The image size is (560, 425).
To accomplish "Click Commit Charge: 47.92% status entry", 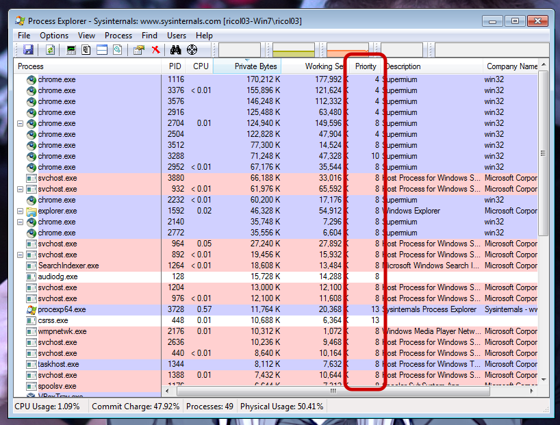I will (x=136, y=407).
